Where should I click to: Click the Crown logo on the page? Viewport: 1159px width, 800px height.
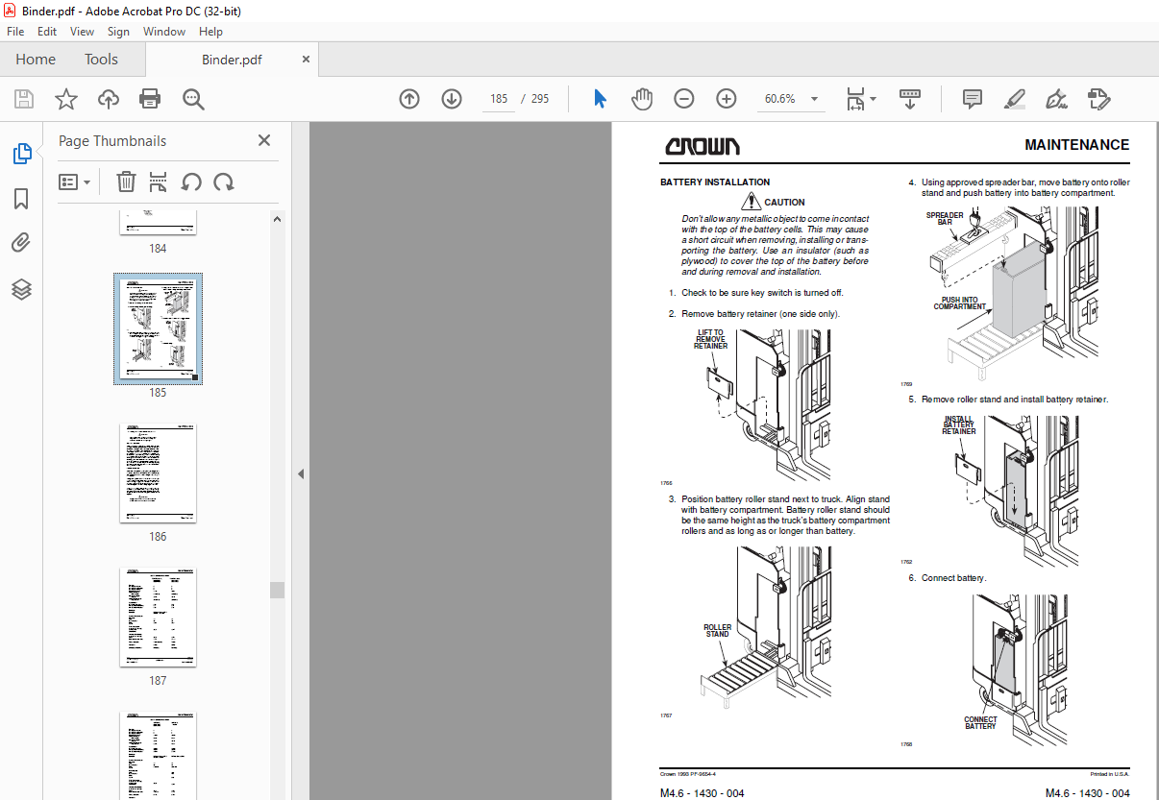click(703, 147)
